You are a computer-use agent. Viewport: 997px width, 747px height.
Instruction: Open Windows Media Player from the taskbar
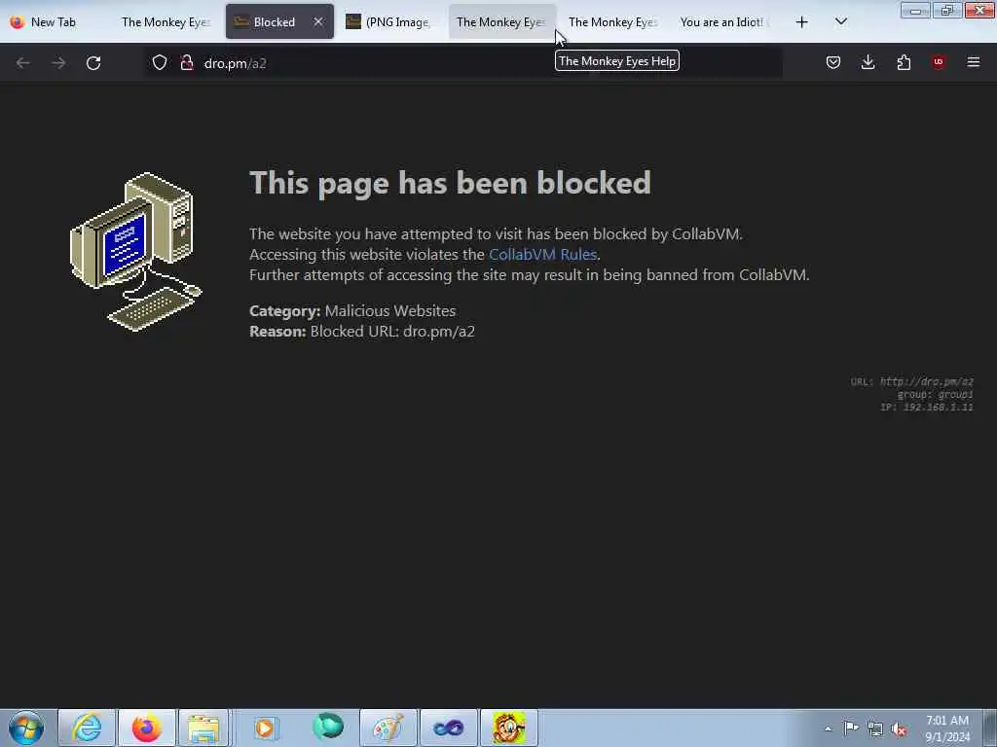[266, 728]
